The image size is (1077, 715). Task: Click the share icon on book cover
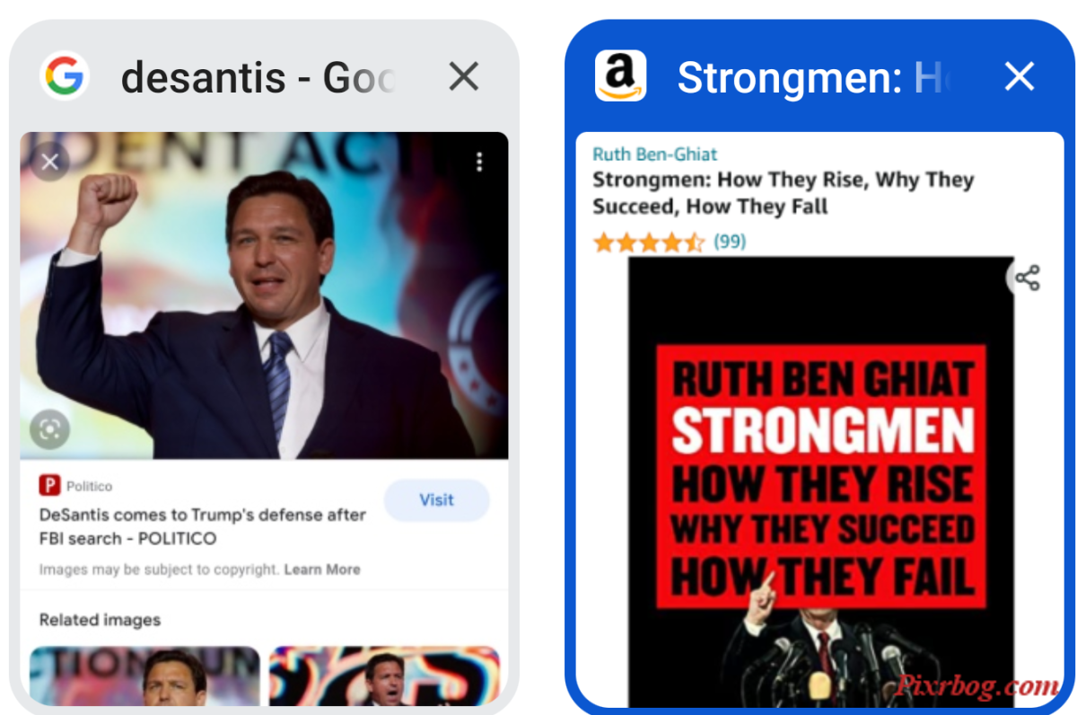pos(1027,278)
